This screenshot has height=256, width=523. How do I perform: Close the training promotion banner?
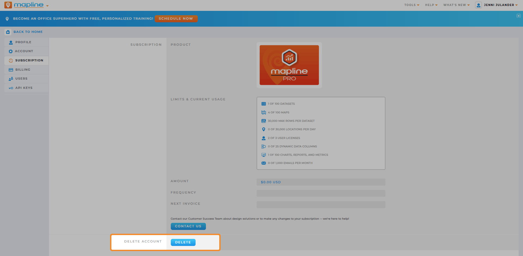coord(519,16)
